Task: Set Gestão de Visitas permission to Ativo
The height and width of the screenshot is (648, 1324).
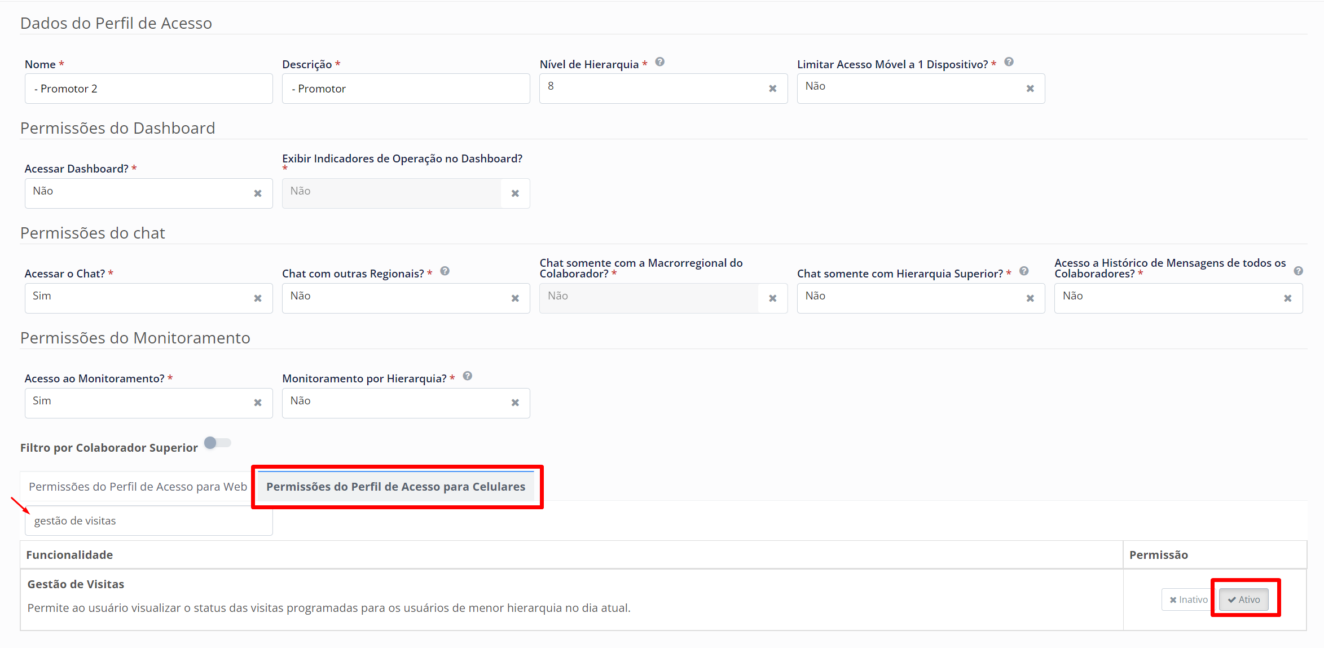Action: pos(1243,599)
